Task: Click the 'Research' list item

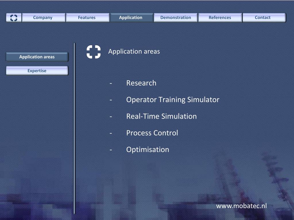Action: pyautogui.click(x=141, y=83)
